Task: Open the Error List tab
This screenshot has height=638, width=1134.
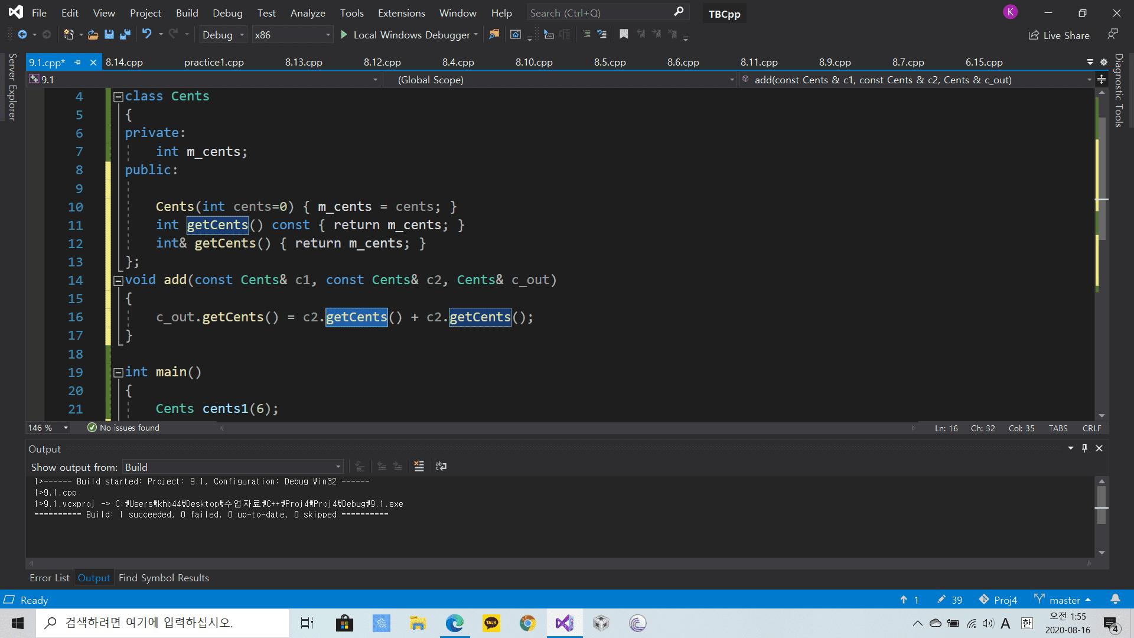Action: (x=50, y=578)
